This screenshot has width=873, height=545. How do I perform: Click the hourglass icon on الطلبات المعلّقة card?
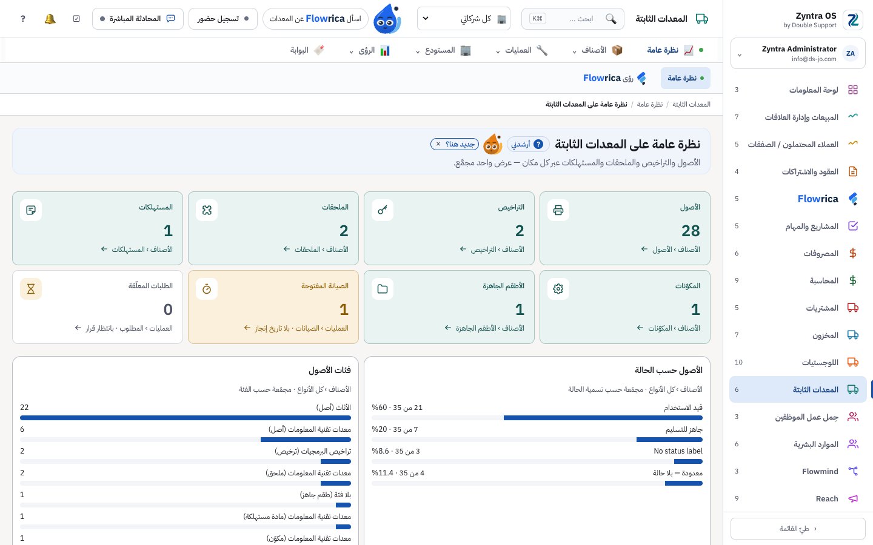coord(31,289)
